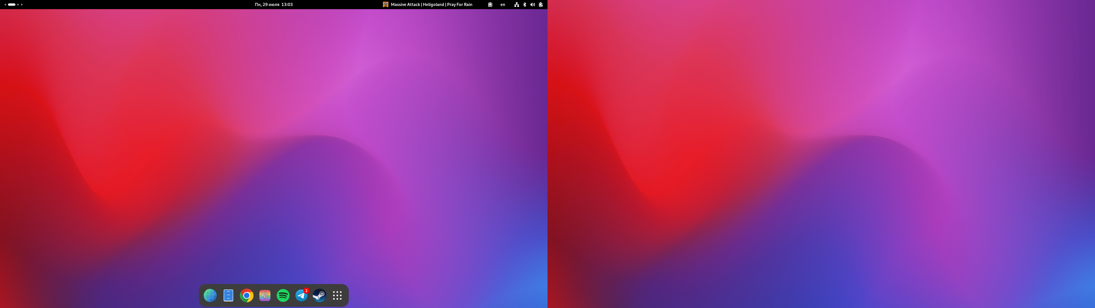
Task: Click the battery charging indicator
Action: click(x=541, y=5)
